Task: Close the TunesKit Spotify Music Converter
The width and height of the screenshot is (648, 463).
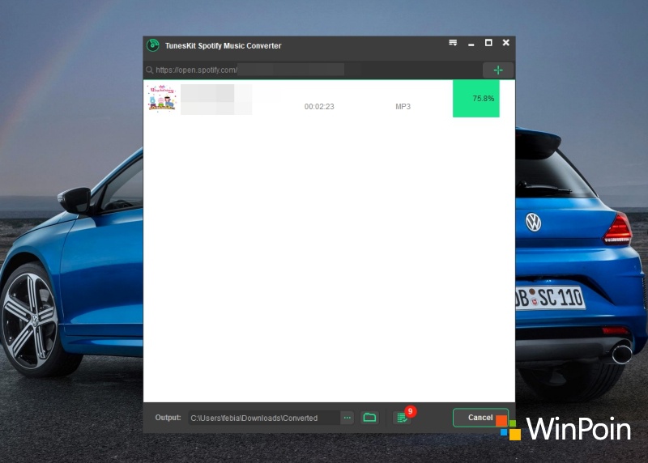Action: tap(506, 43)
